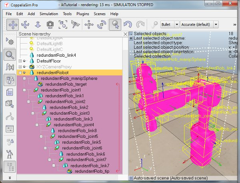Expand the XYZCameraProxy tree node
Screen dimensions: 240x183
[20, 67]
